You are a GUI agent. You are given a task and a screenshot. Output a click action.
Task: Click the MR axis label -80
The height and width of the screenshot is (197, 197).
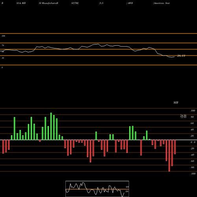click(x=192, y=167)
